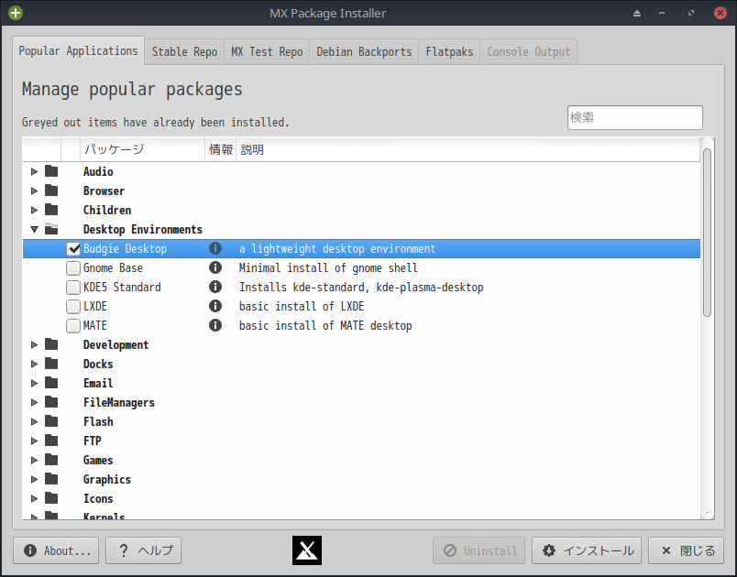The width and height of the screenshot is (737, 577).
Task: Open the MX Test Repo tab
Action: 267,51
